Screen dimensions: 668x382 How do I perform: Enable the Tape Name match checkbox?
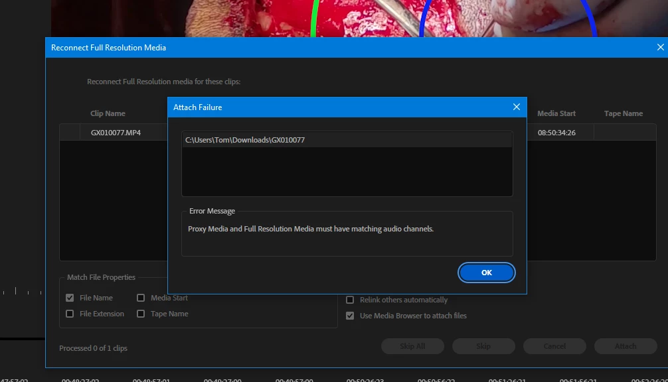pyautogui.click(x=141, y=314)
